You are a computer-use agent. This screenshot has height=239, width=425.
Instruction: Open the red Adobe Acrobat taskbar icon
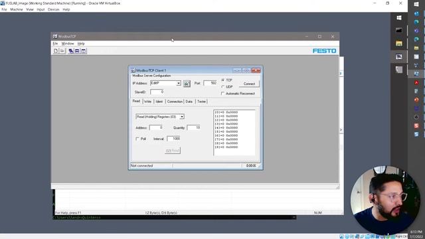point(416,82)
